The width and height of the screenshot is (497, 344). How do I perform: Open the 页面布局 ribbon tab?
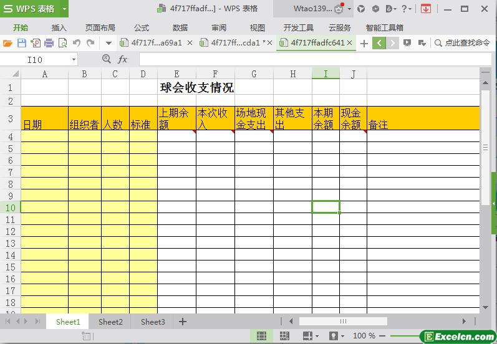tap(100, 28)
